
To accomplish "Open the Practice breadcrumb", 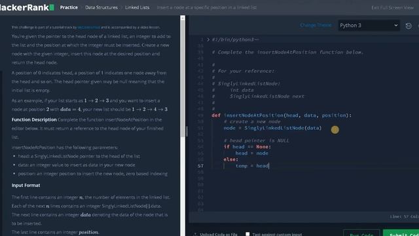I will tap(69, 7).
